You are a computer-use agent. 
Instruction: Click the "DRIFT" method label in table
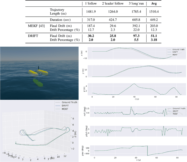33,36
